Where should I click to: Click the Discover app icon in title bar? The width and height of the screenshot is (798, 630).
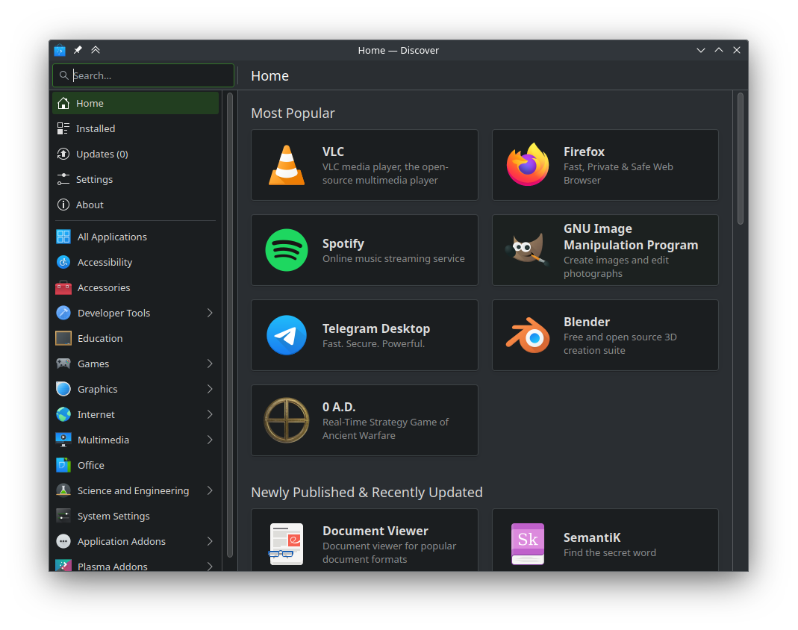[60, 50]
